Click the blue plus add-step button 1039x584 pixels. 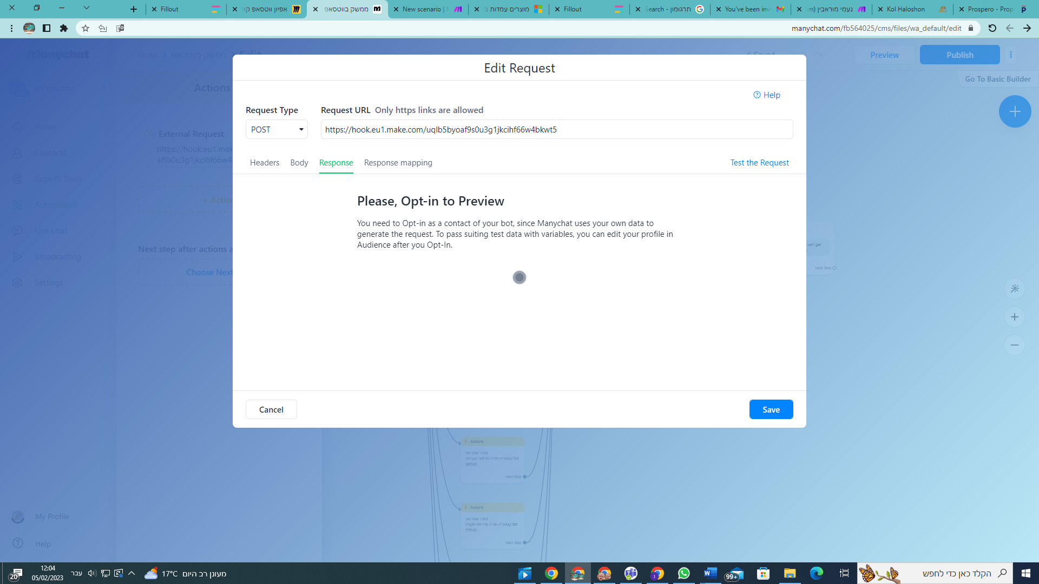1015,111
